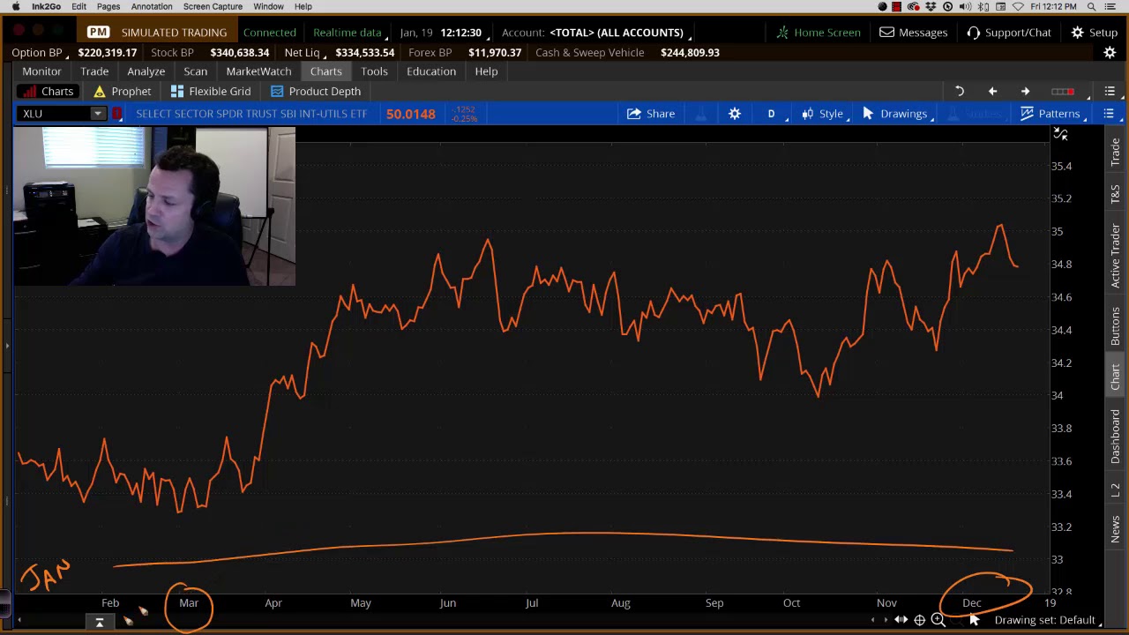The width and height of the screenshot is (1129, 635).
Task: Open the L2 side panel
Action: [x=1116, y=489]
